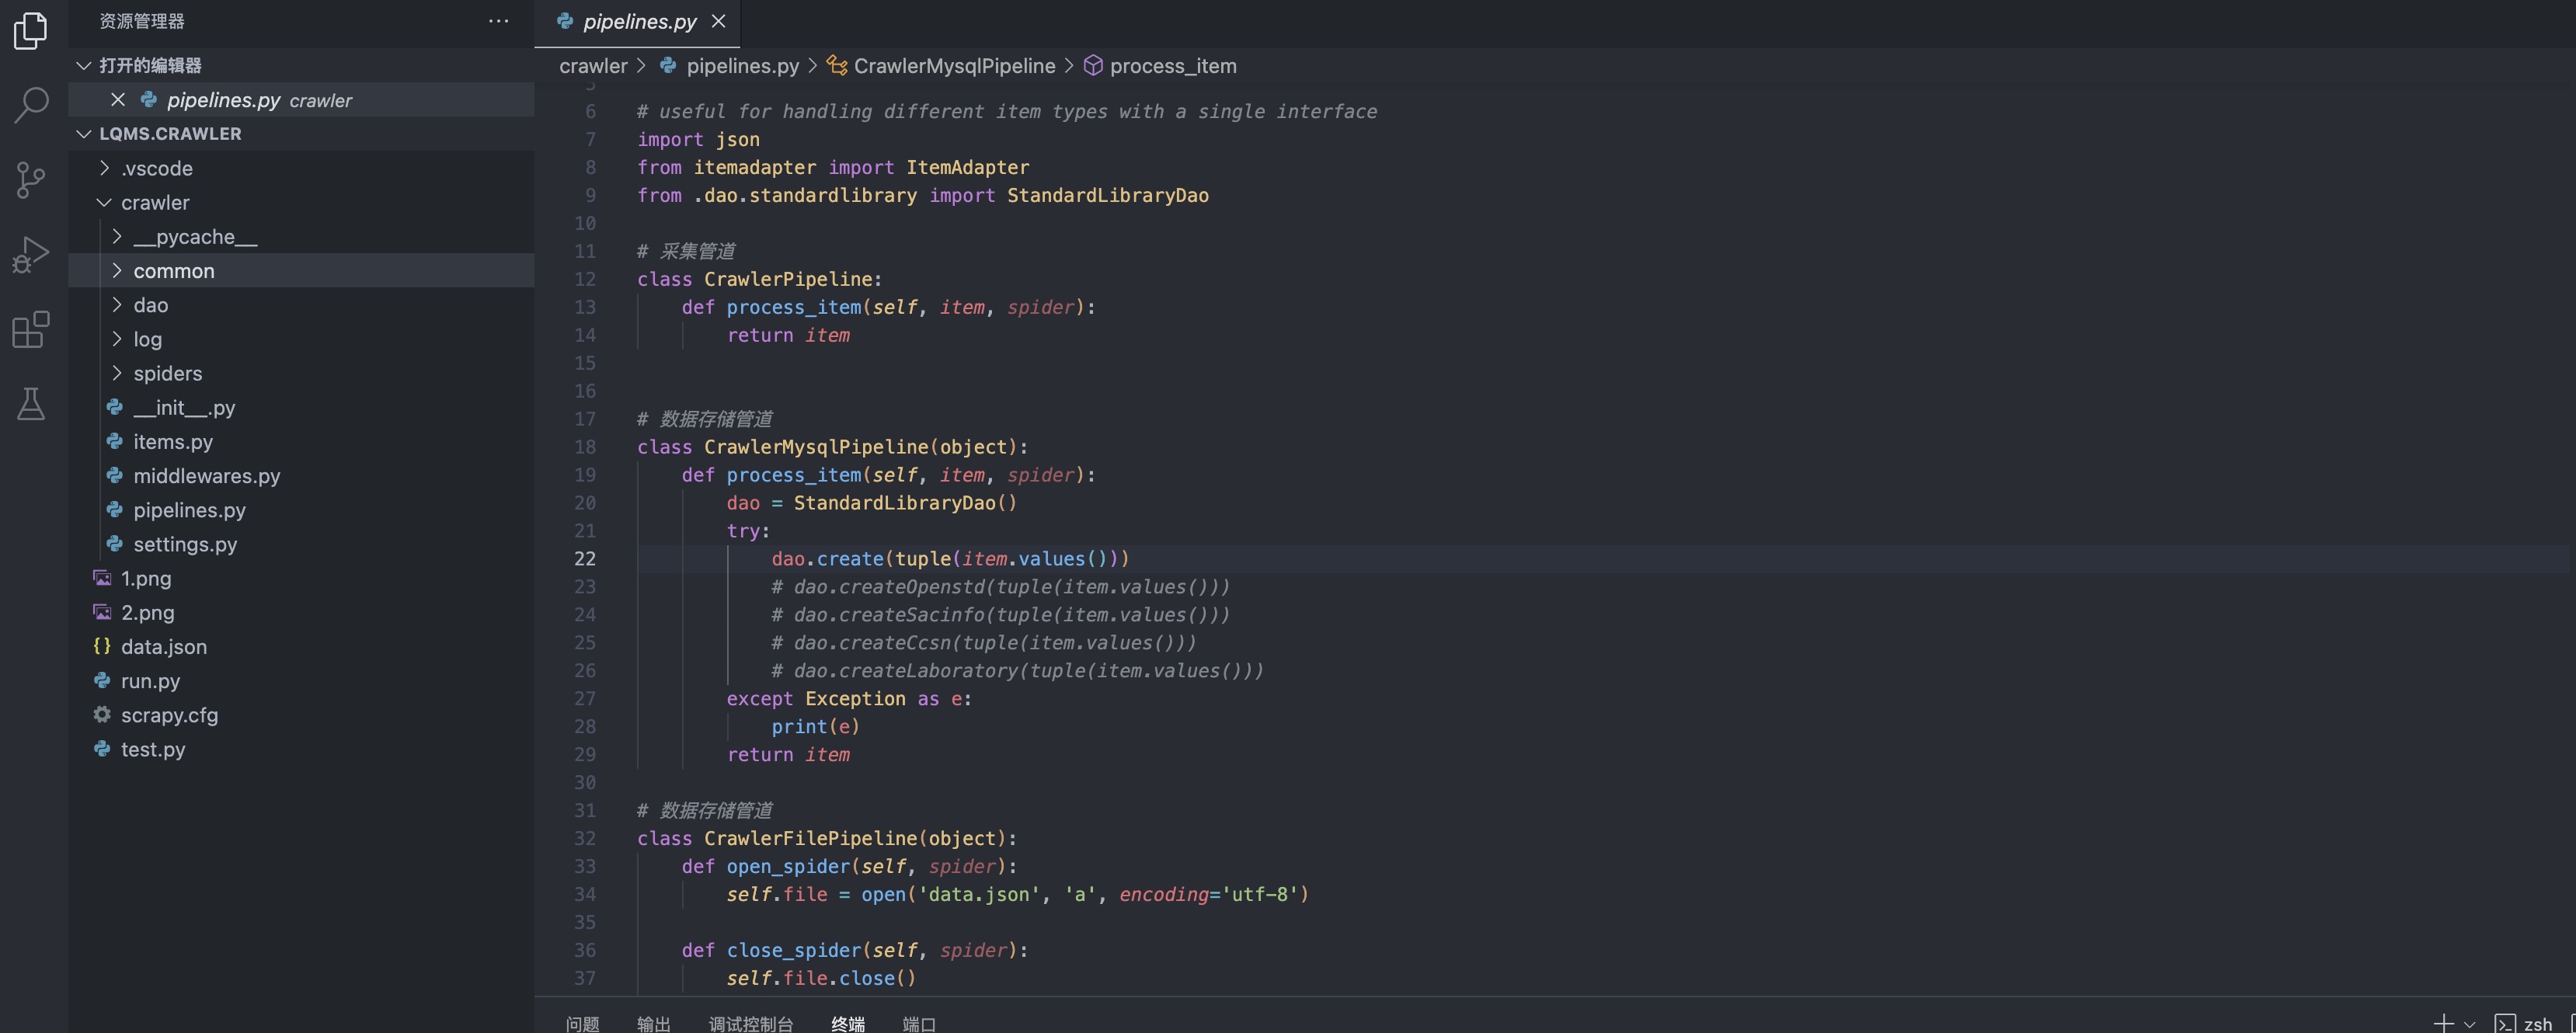Open run.py in the file tree

[301, 680]
